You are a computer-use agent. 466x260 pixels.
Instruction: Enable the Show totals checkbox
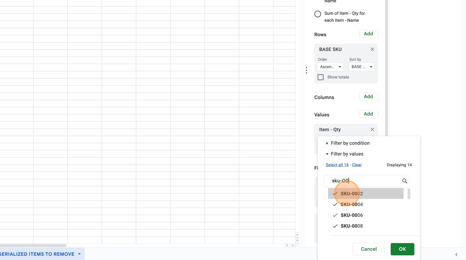click(320, 77)
